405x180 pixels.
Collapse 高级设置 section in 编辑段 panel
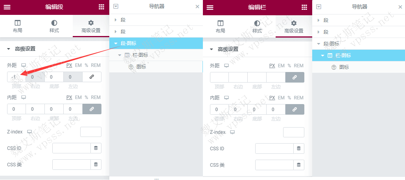(x=9, y=49)
